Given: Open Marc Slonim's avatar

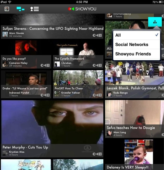Looking at the screenshot, I should (5, 34).
